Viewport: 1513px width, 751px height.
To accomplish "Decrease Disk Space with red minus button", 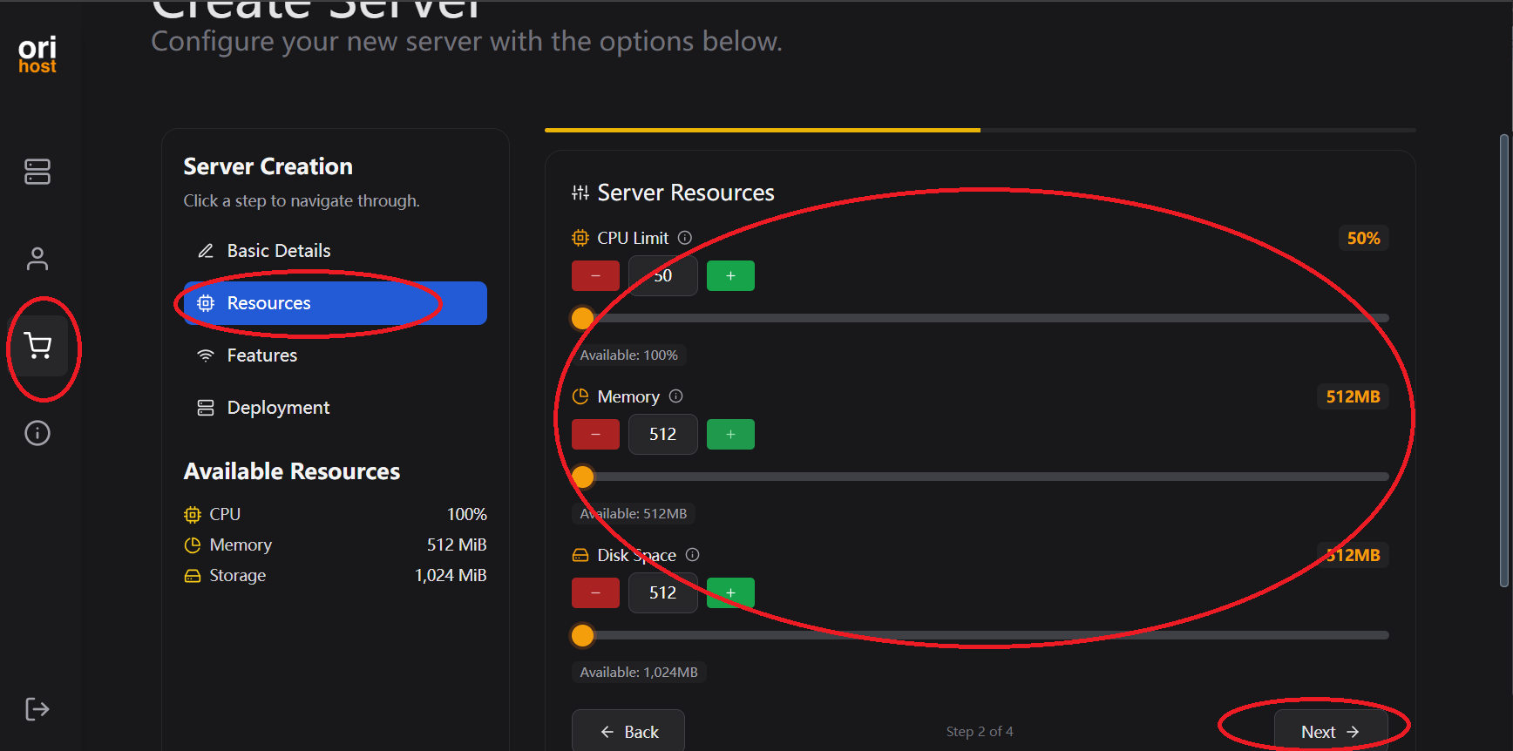I will tap(595, 593).
